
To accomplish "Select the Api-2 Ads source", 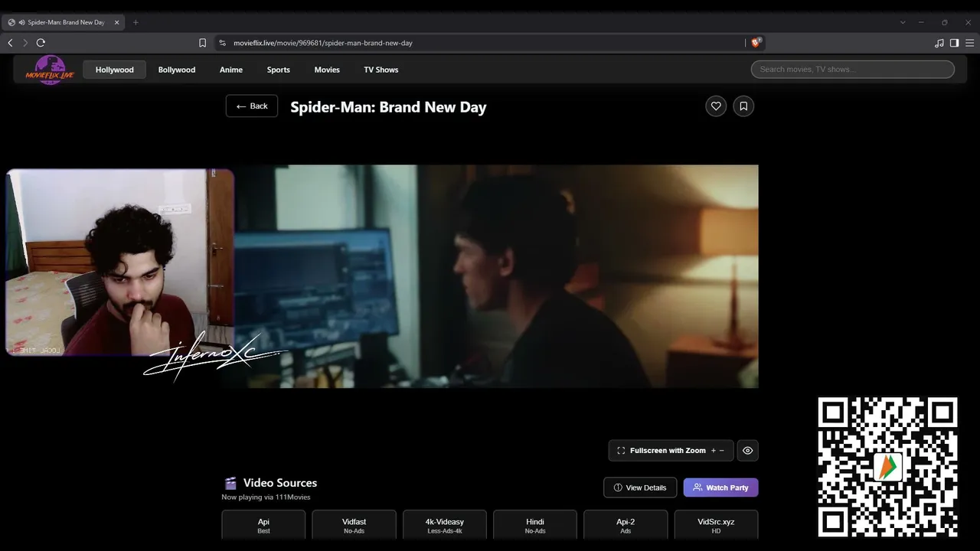I will 626,525.
